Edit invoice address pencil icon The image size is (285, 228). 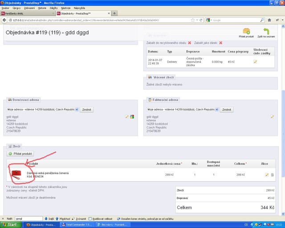click(272, 117)
